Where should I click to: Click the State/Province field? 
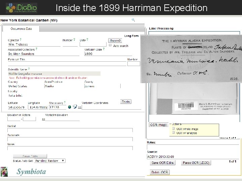click(x=64, y=86)
